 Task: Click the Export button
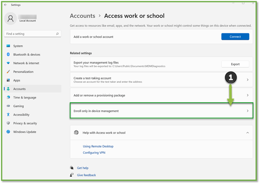pyautogui.click(x=235, y=64)
